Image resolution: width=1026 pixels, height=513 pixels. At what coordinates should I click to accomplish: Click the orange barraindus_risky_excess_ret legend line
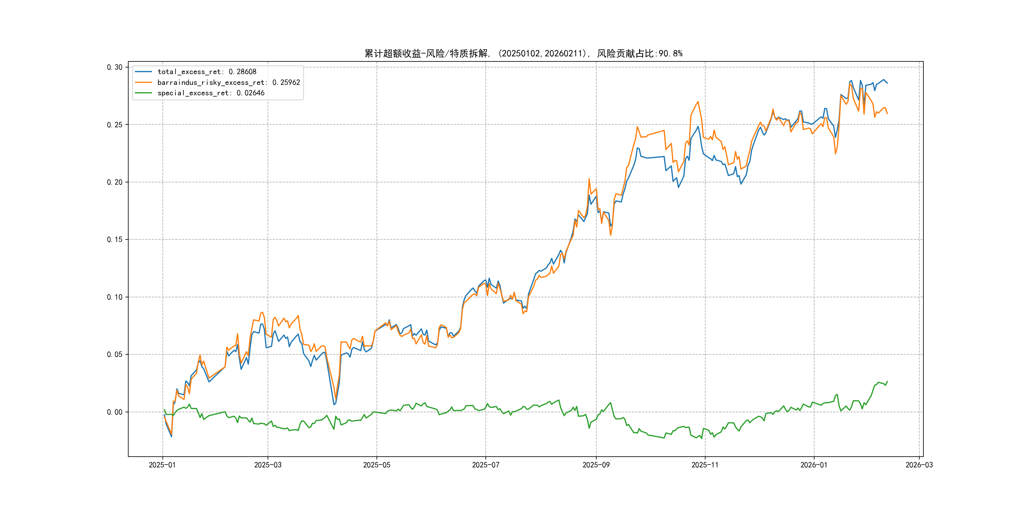pos(143,82)
